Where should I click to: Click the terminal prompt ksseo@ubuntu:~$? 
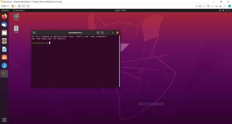(x=40, y=43)
